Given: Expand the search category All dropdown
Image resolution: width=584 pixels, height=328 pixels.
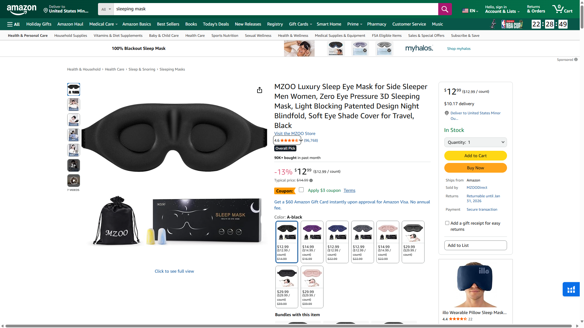Looking at the screenshot, I should [x=106, y=9].
